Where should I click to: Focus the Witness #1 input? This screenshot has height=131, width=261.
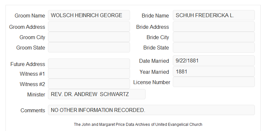coord(89,73)
